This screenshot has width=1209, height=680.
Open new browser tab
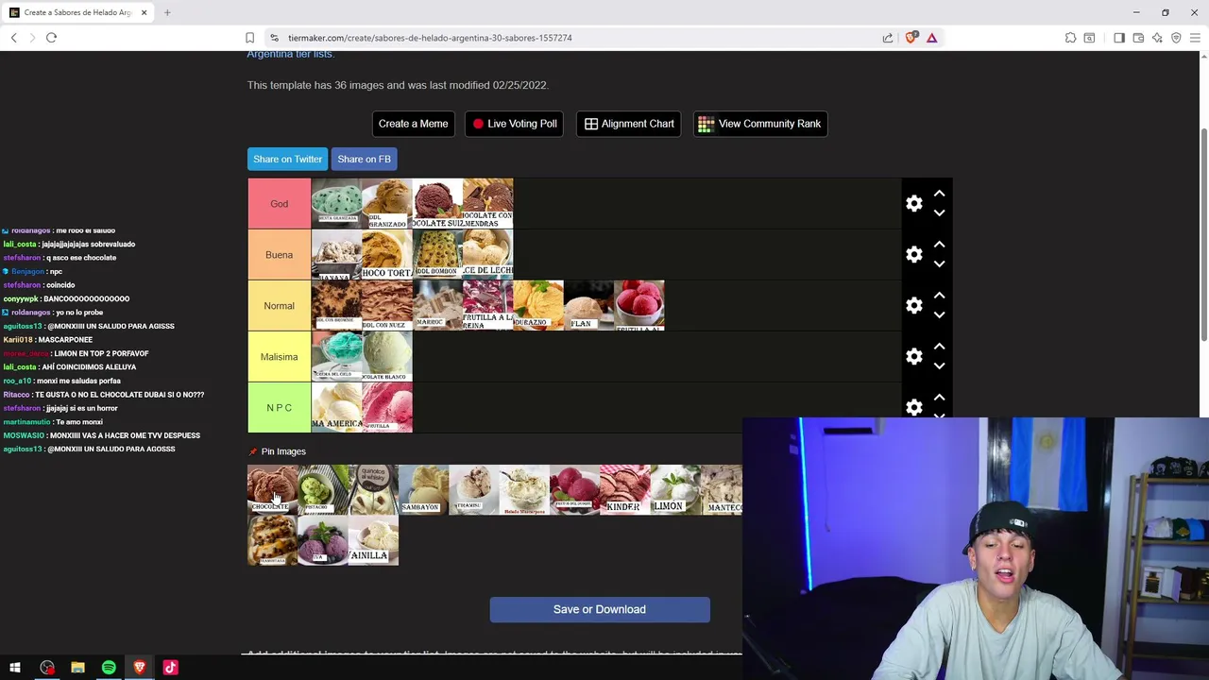(x=167, y=12)
